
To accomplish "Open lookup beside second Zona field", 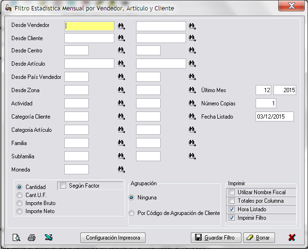I will (x=192, y=90).
